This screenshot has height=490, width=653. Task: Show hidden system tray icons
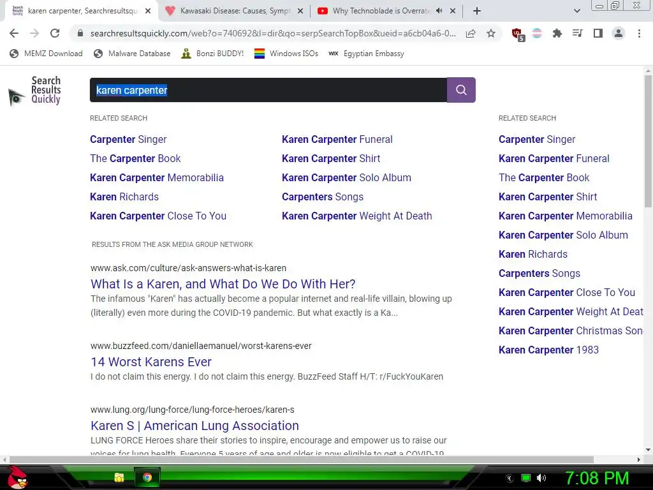click(510, 479)
